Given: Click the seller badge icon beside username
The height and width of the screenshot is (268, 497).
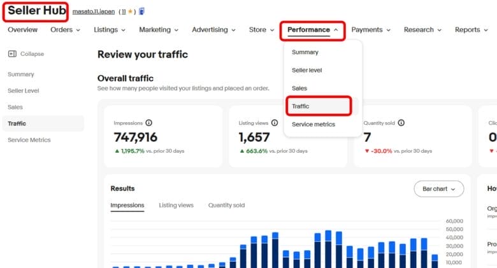Looking at the screenshot, I should (x=141, y=11).
